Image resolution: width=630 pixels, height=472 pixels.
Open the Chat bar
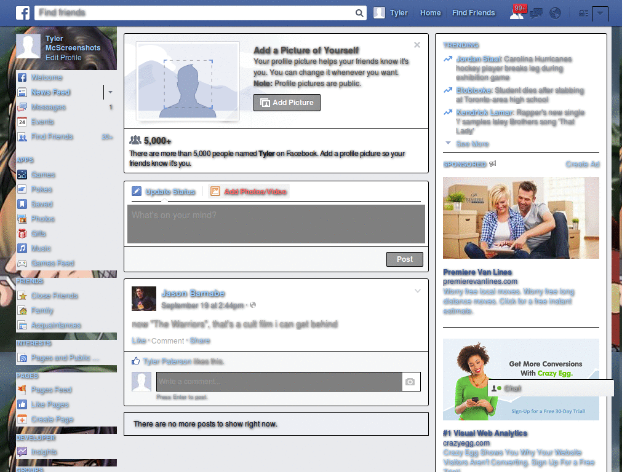[x=551, y=388]
